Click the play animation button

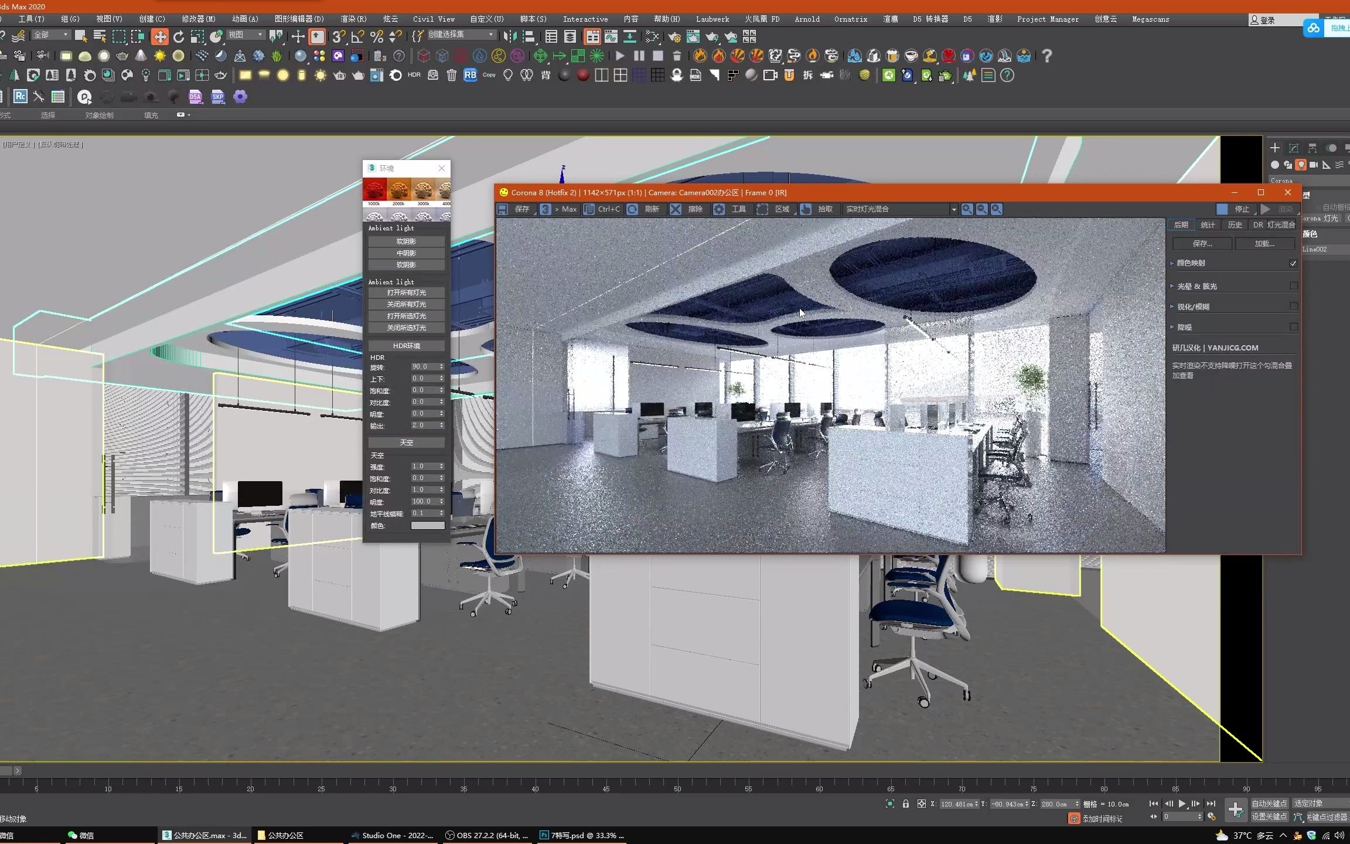[1182, 804]
